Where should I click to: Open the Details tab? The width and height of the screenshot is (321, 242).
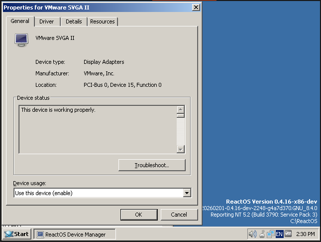tap(74, 21)
